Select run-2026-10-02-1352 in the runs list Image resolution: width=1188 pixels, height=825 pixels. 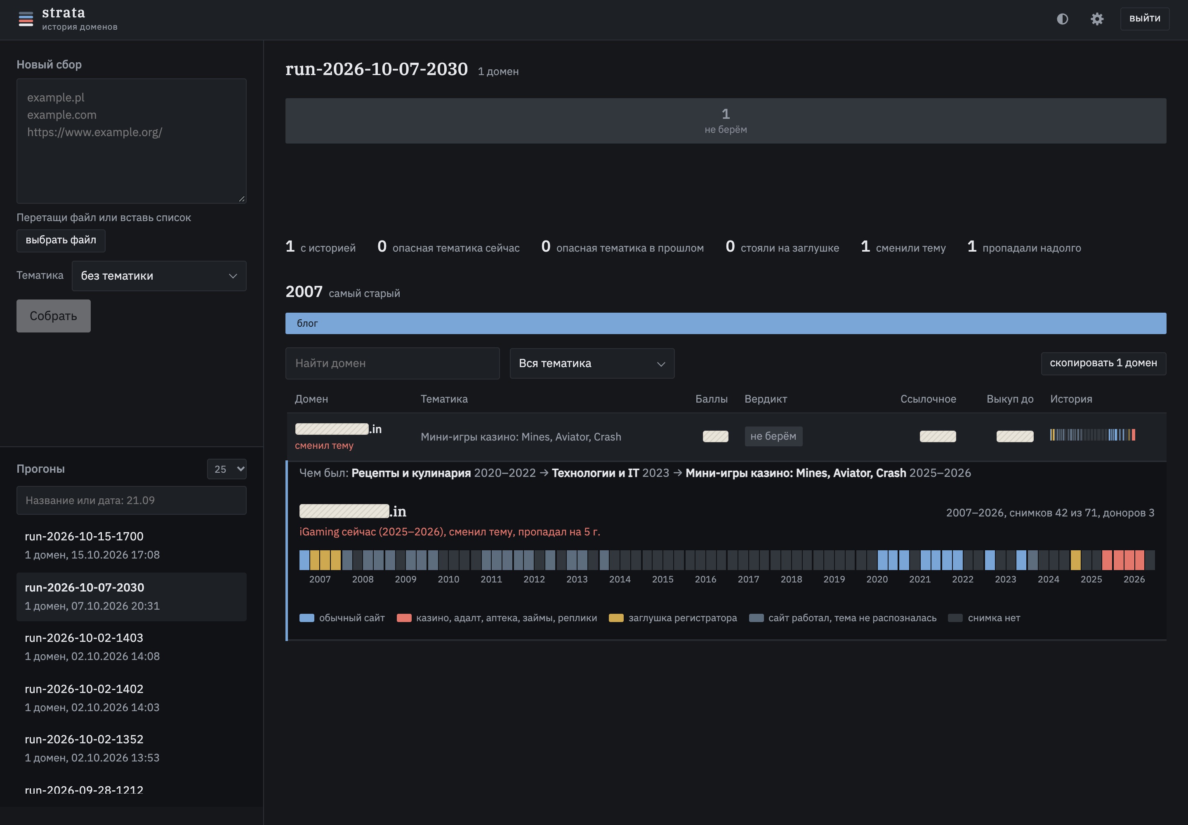coord(131,748)
